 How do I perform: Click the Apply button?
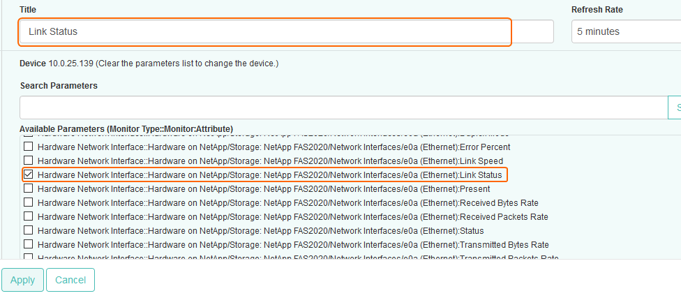[x=22, y=280]
